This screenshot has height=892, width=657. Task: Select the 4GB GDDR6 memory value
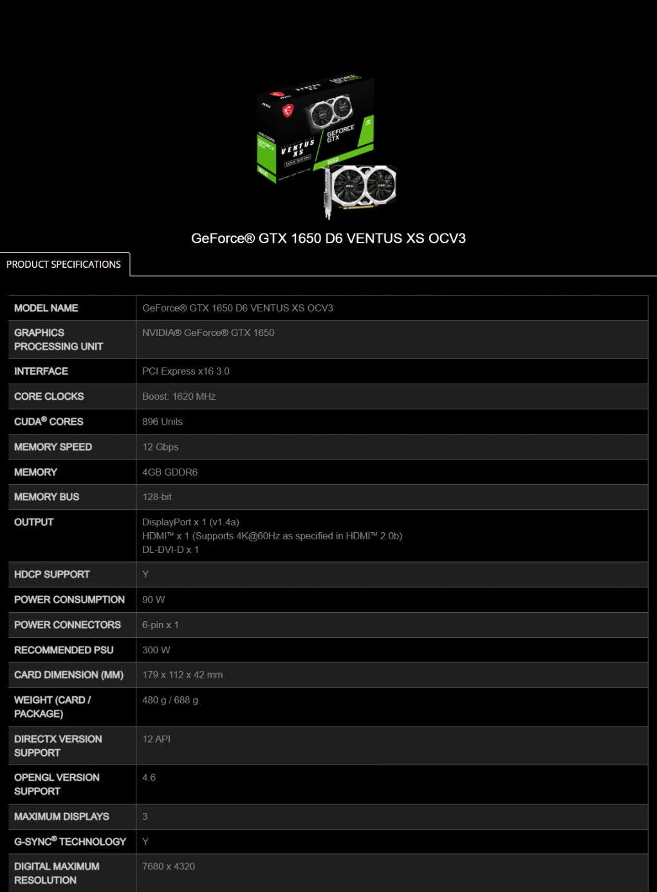(x=170, y=472)
